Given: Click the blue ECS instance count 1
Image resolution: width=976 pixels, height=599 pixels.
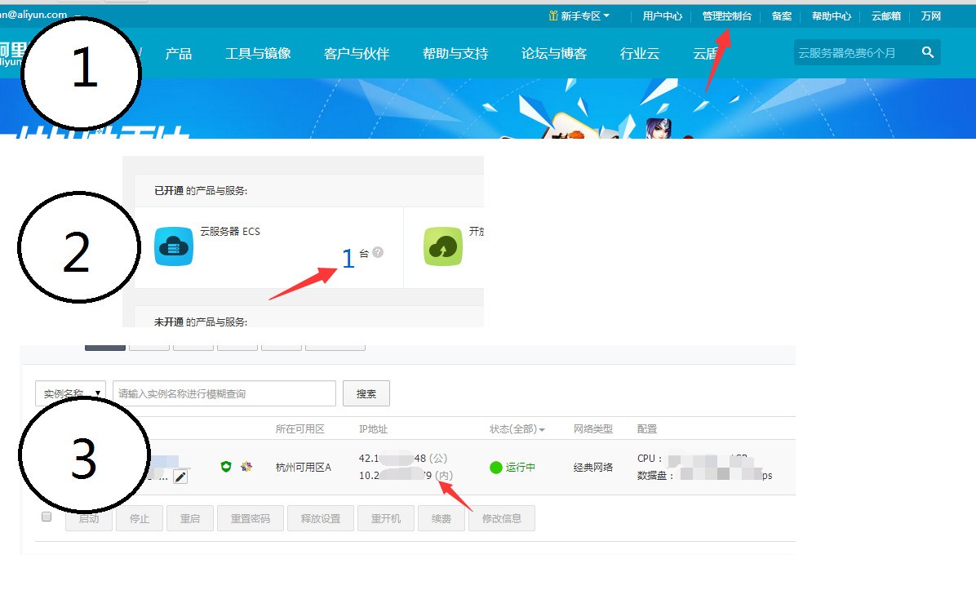Looking at the screenshot, I should tap(348, 259).
